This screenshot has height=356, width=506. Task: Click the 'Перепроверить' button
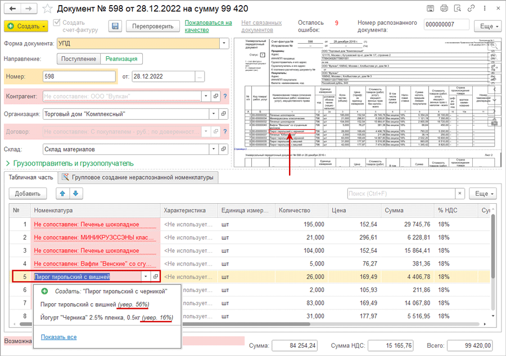(x=152, y=26)
